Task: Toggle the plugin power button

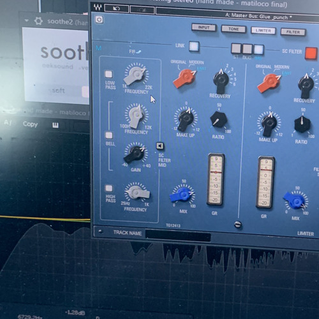Action: [x=99, y=20]
